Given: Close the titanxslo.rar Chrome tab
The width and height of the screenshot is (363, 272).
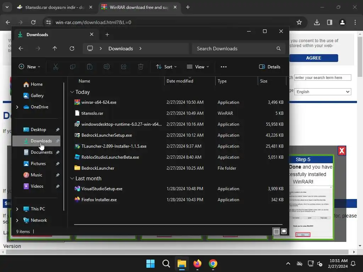Looking at the screenshot, I should pos(91,7).
